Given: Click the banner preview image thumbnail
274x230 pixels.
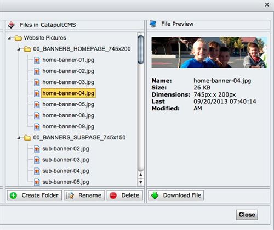Looking at the screenshot, I should coord(209,52).
